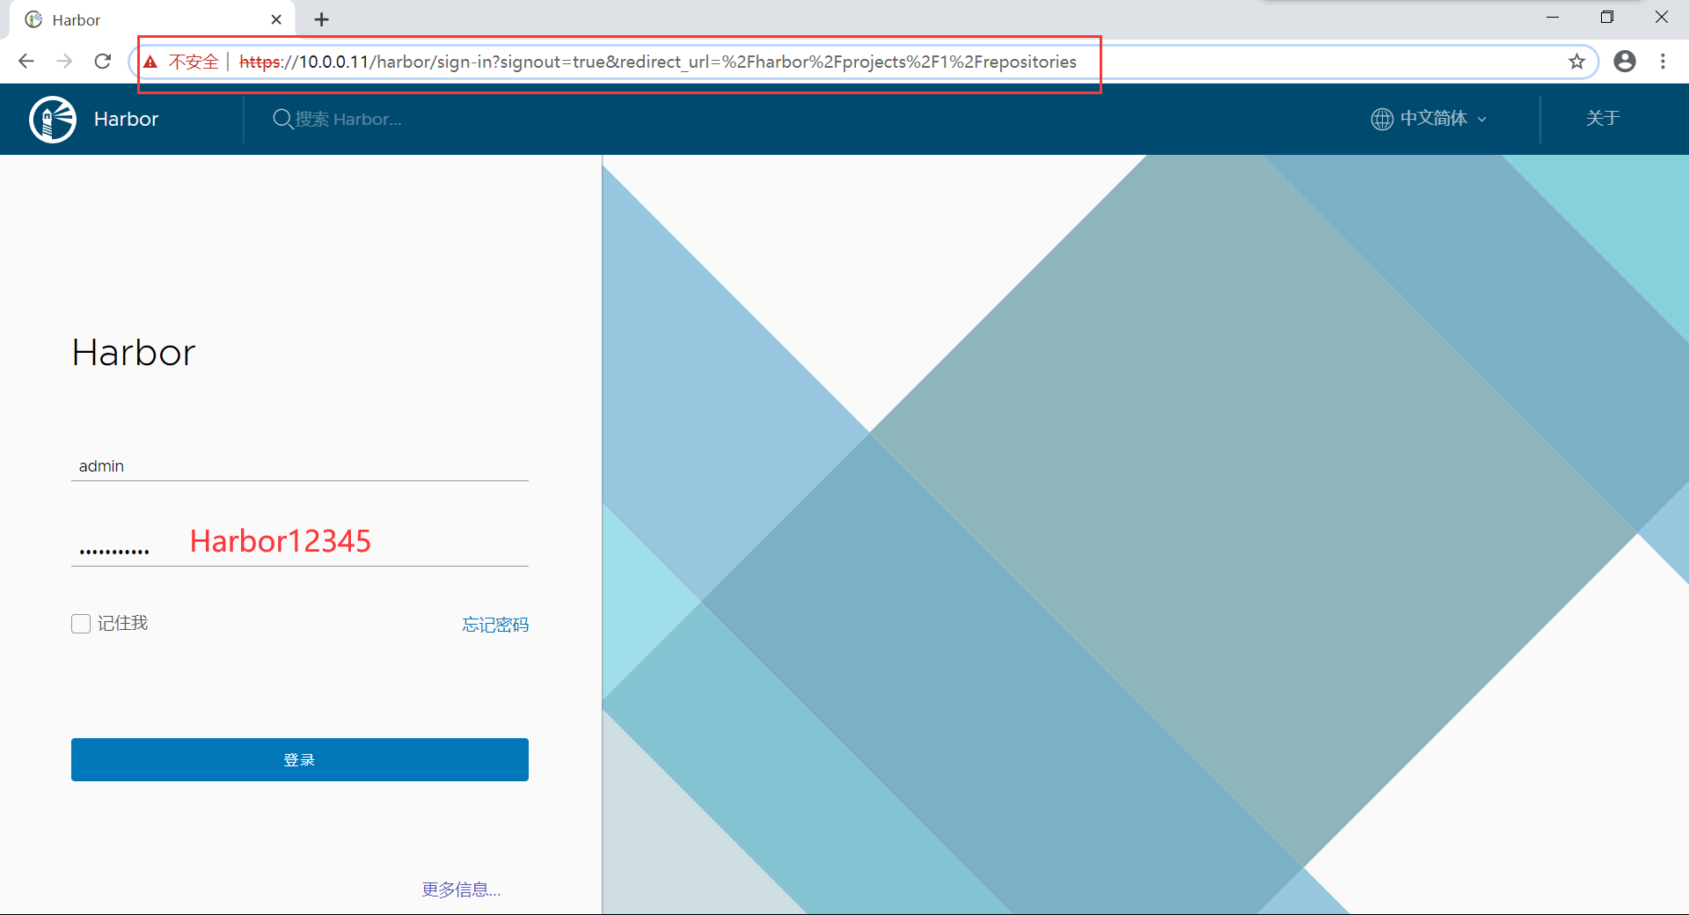Image resolution: width=1689 pixels, height=915 pixels.
Task: Open the 忘记密码 link
Action: tap(495, 625)
